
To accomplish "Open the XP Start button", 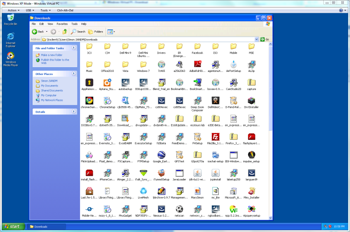I will (x=13, y=226).
